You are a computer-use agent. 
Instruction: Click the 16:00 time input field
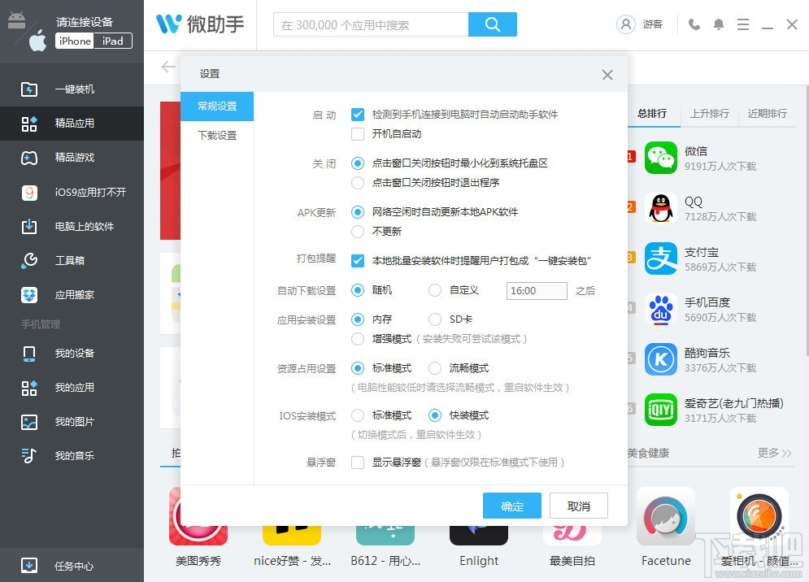[536, 290]
